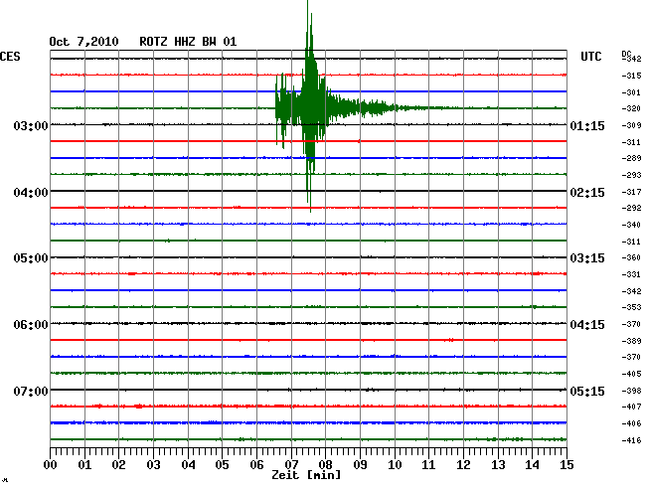Click the DC offset value '-309'
Viewport: 646px width, 491px height.
coord(631,125)
